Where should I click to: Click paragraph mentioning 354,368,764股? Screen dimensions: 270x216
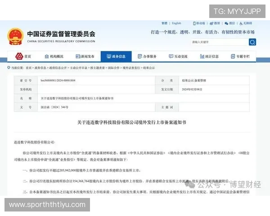click(126, 181)
